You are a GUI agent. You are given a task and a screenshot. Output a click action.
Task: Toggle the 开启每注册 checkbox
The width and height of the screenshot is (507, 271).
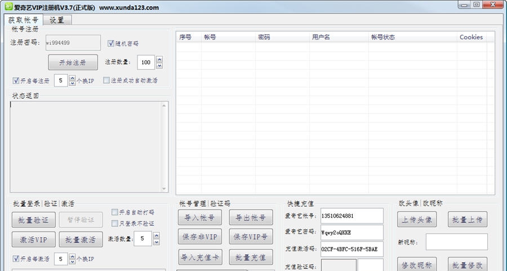16,80
